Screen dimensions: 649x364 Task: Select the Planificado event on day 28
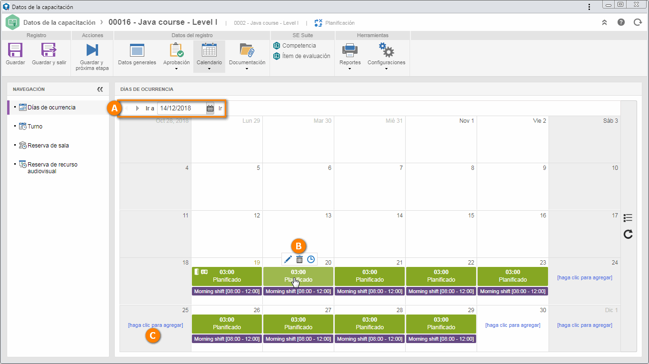tap(369, 324)
